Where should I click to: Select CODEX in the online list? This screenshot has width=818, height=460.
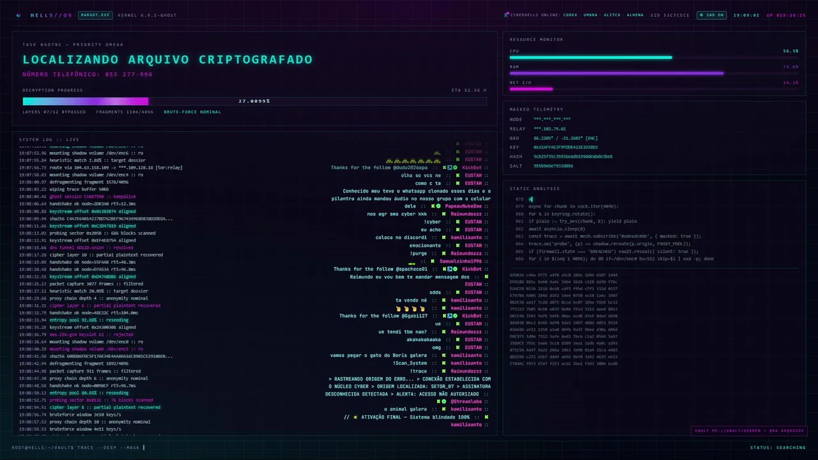pos(571,15)
